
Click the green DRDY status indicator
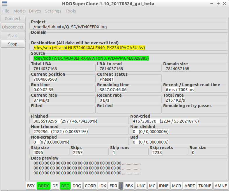coord(43,186)
